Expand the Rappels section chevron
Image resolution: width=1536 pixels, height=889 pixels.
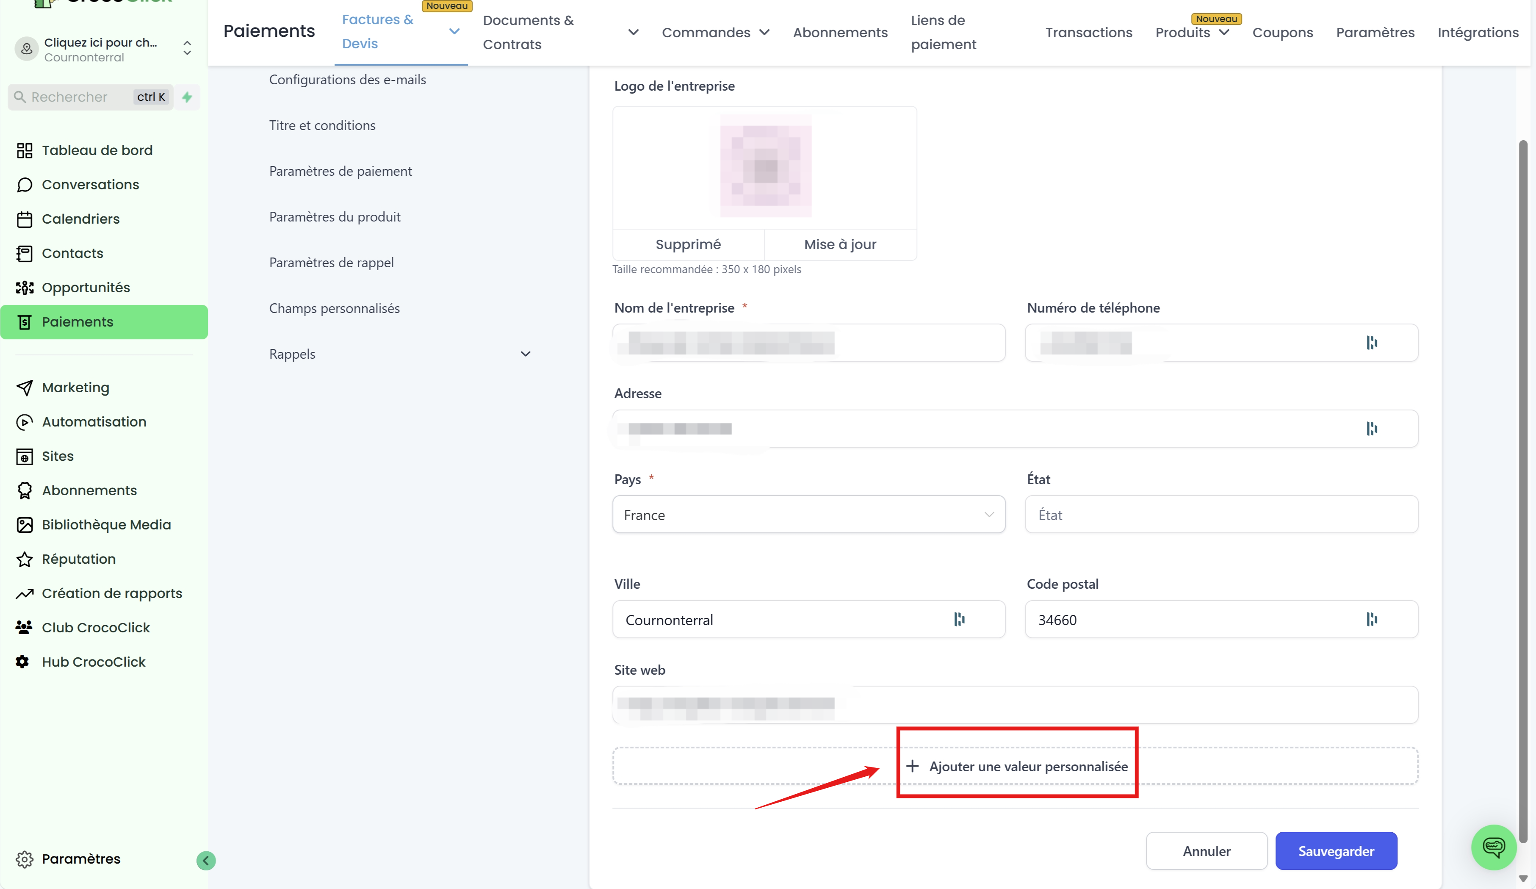[526, 354]
